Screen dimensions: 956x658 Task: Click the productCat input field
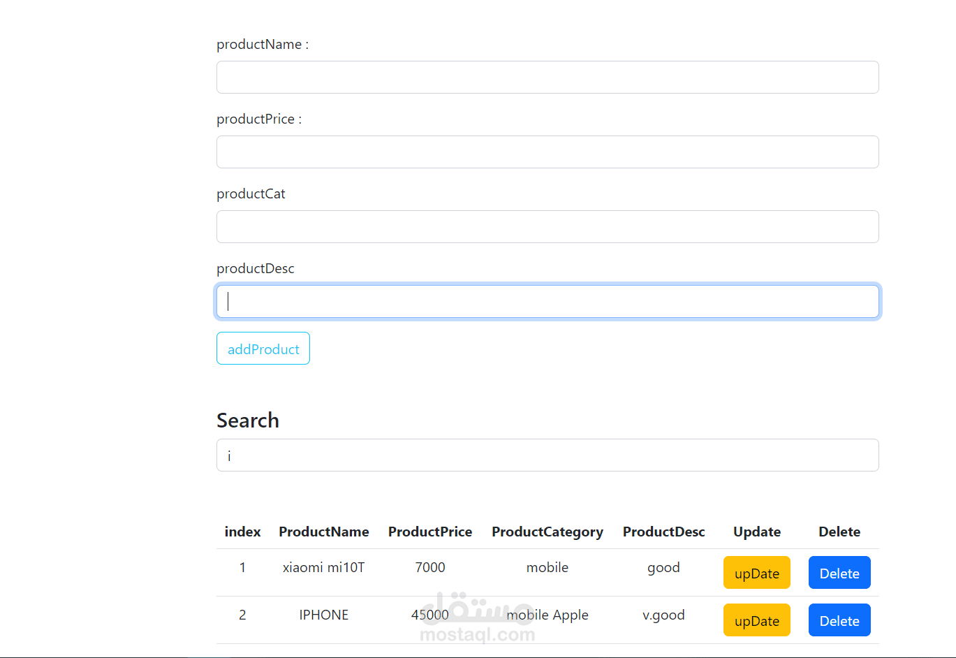547,226
